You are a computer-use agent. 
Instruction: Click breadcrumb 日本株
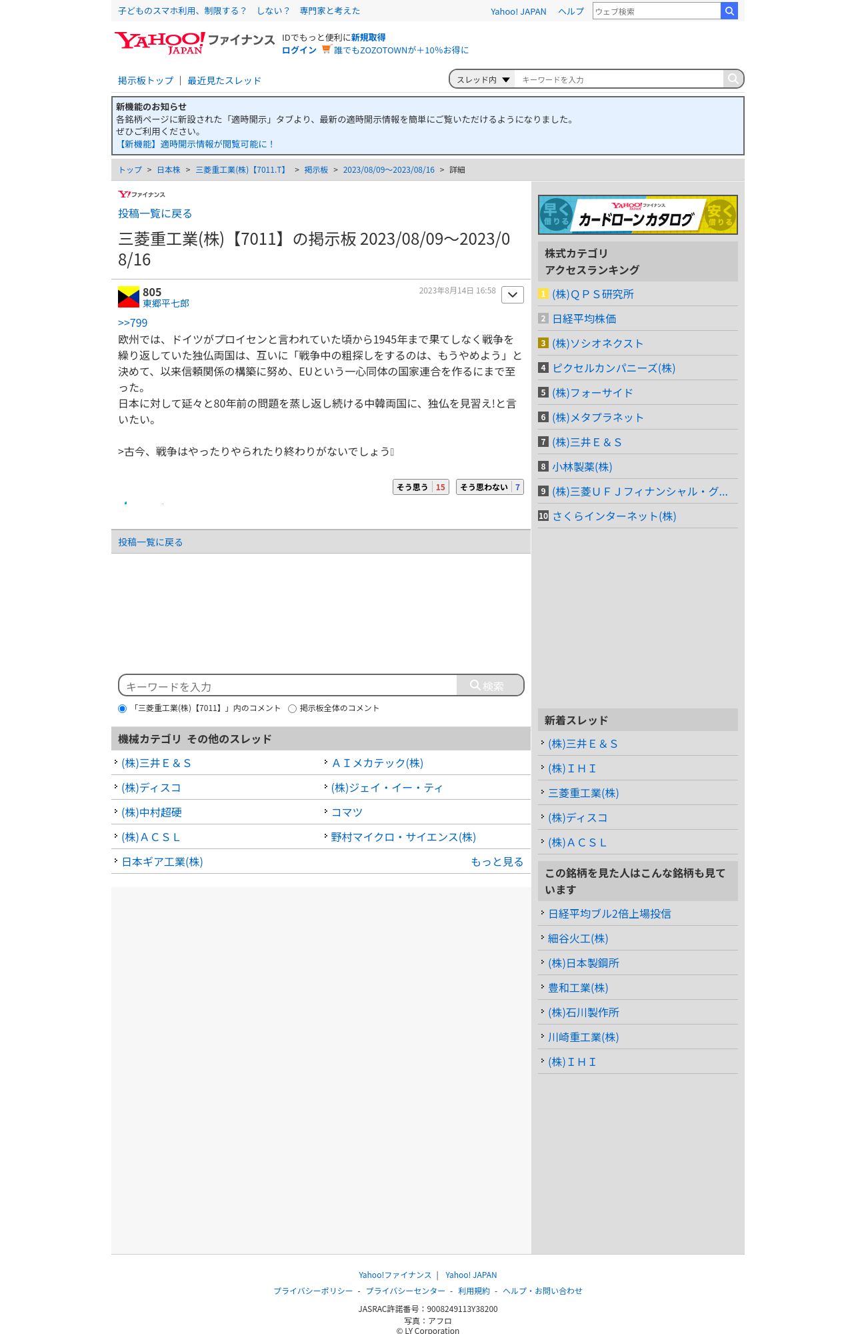tap(169, 170)
